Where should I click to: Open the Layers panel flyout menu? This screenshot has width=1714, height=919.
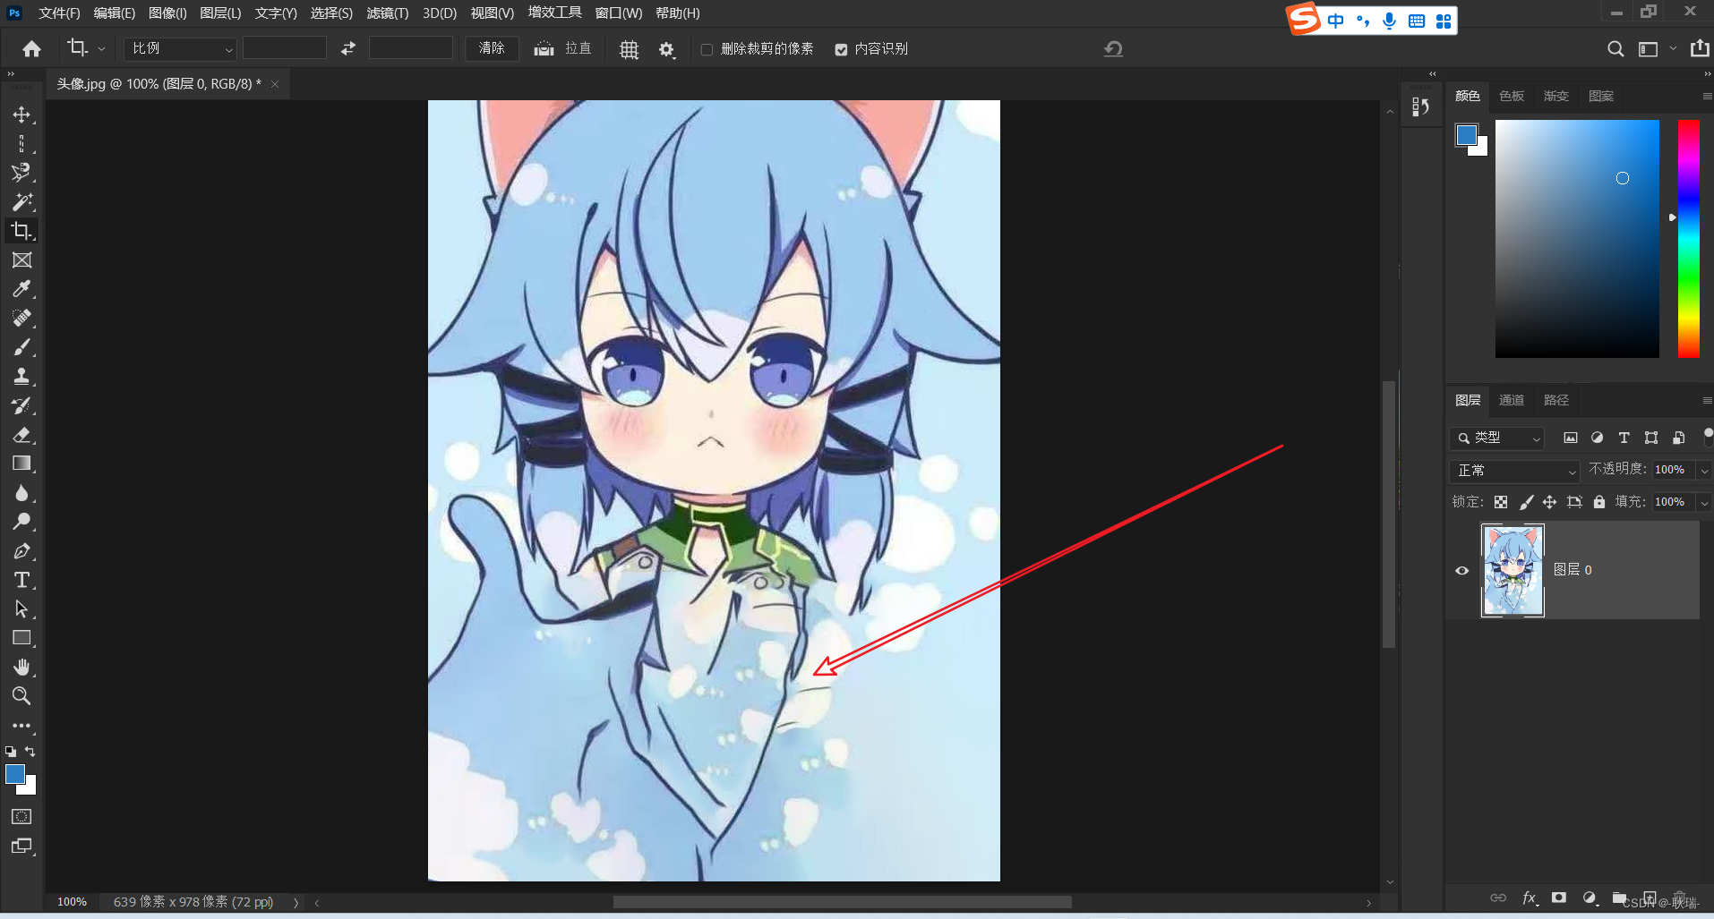[x=1707, y=400]
